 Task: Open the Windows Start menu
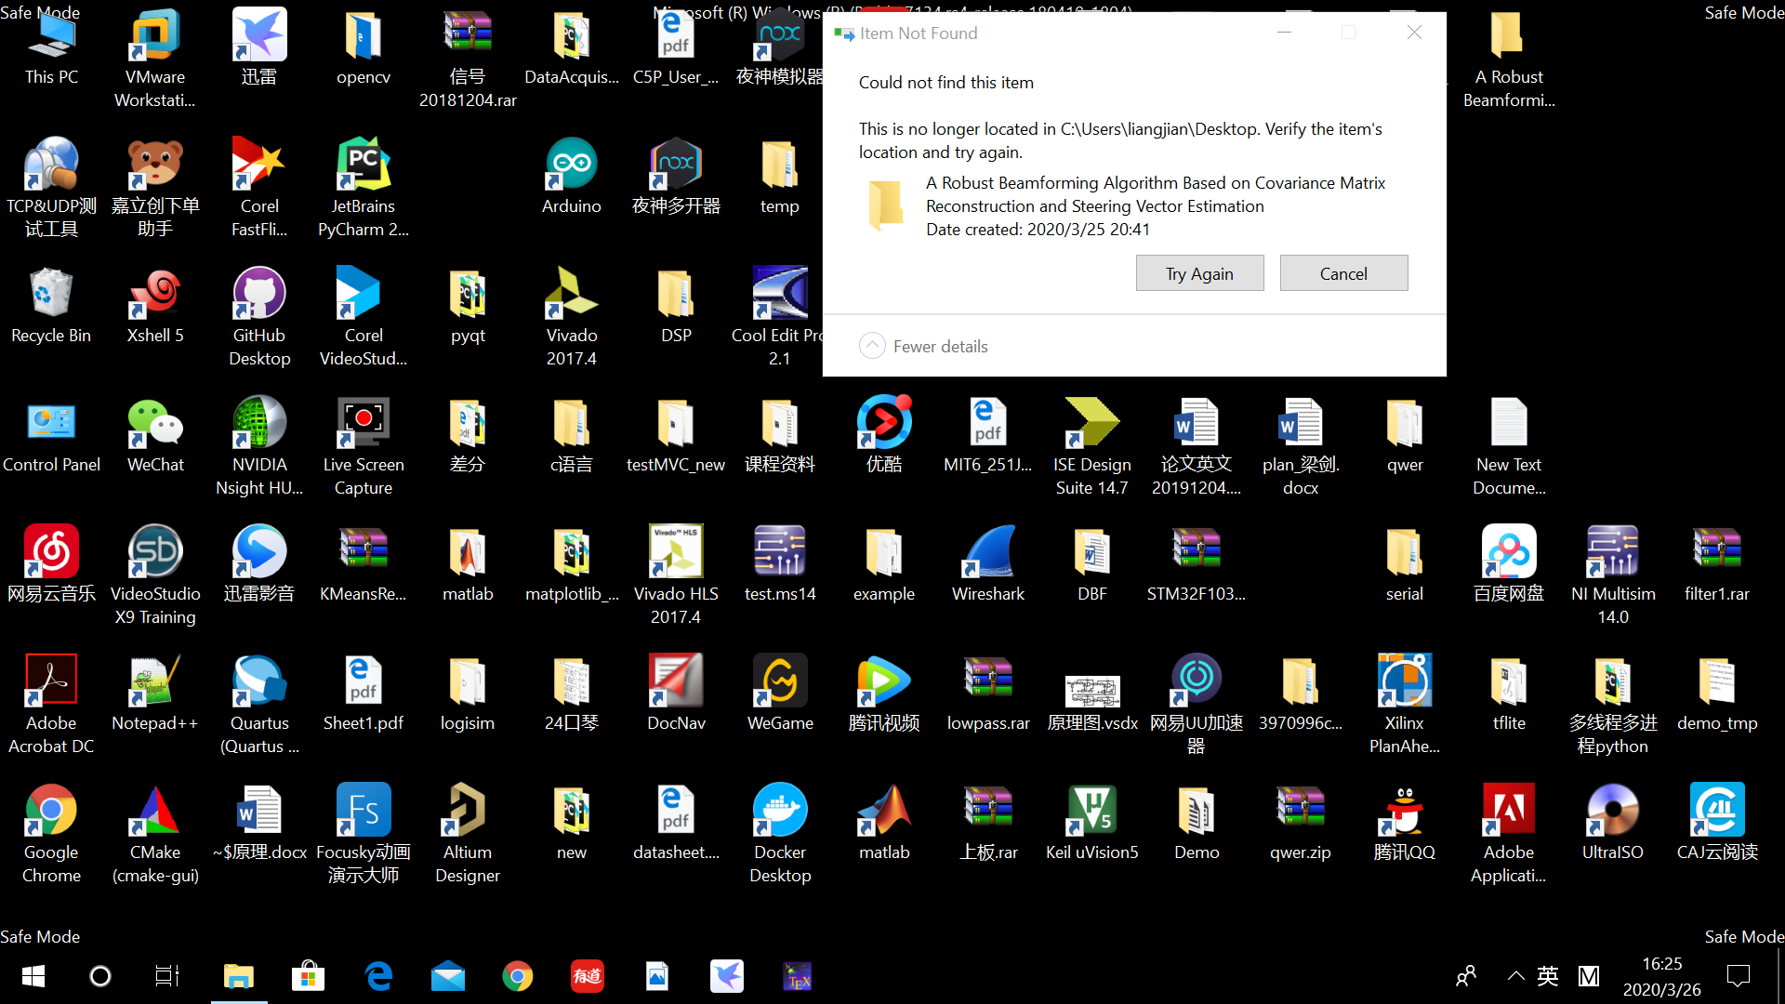coord(33,976)
